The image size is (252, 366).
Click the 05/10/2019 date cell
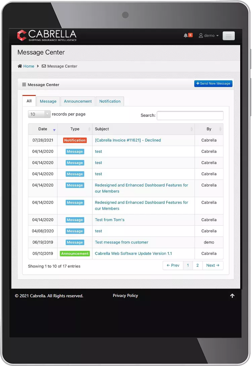43,254
